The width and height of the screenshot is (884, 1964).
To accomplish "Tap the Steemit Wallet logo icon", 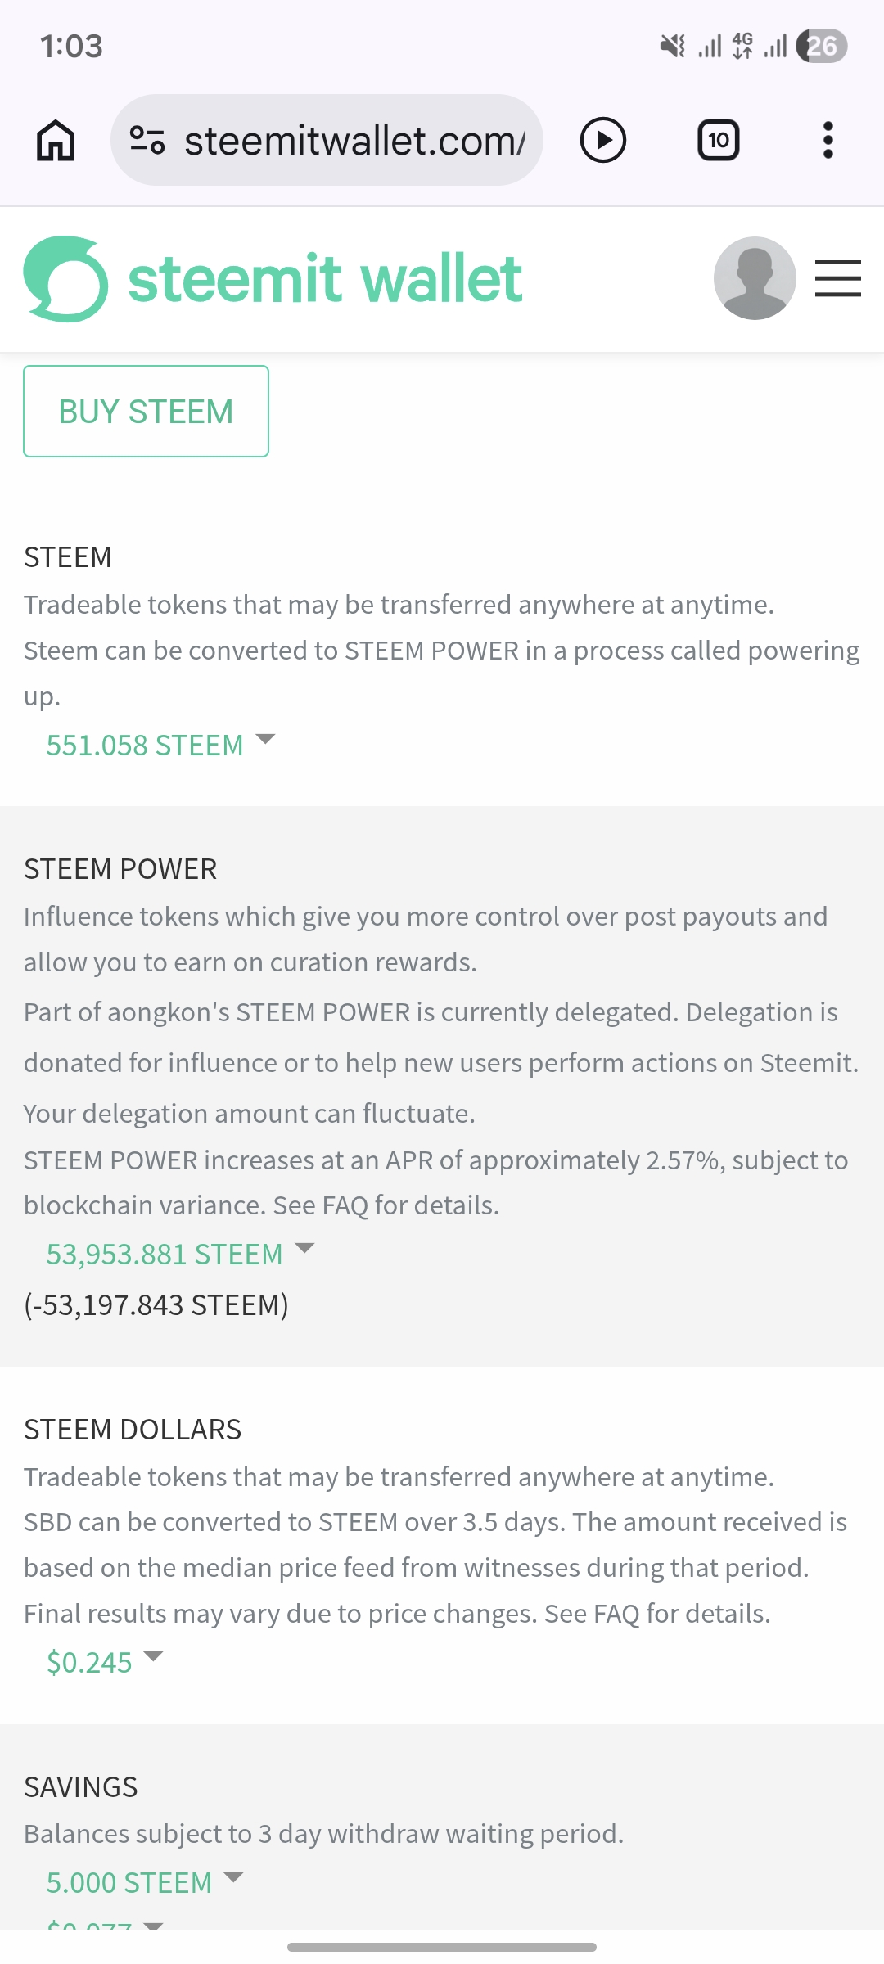I will (x=65, y=278).
